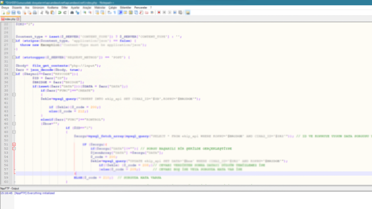The height and width of the screenshot is (209, 372).
Task: Zoom in using toolbar magnifier icon
Action: 84,12
